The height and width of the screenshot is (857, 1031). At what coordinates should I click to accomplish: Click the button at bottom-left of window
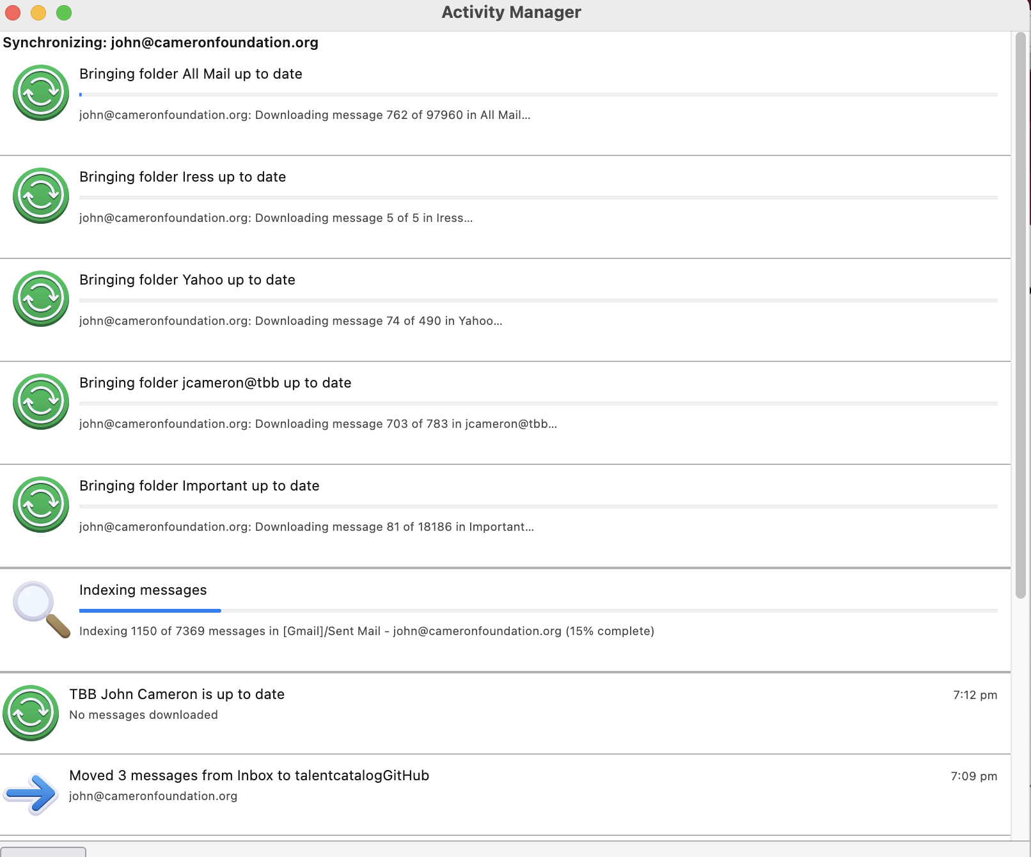tap(43, 852)
